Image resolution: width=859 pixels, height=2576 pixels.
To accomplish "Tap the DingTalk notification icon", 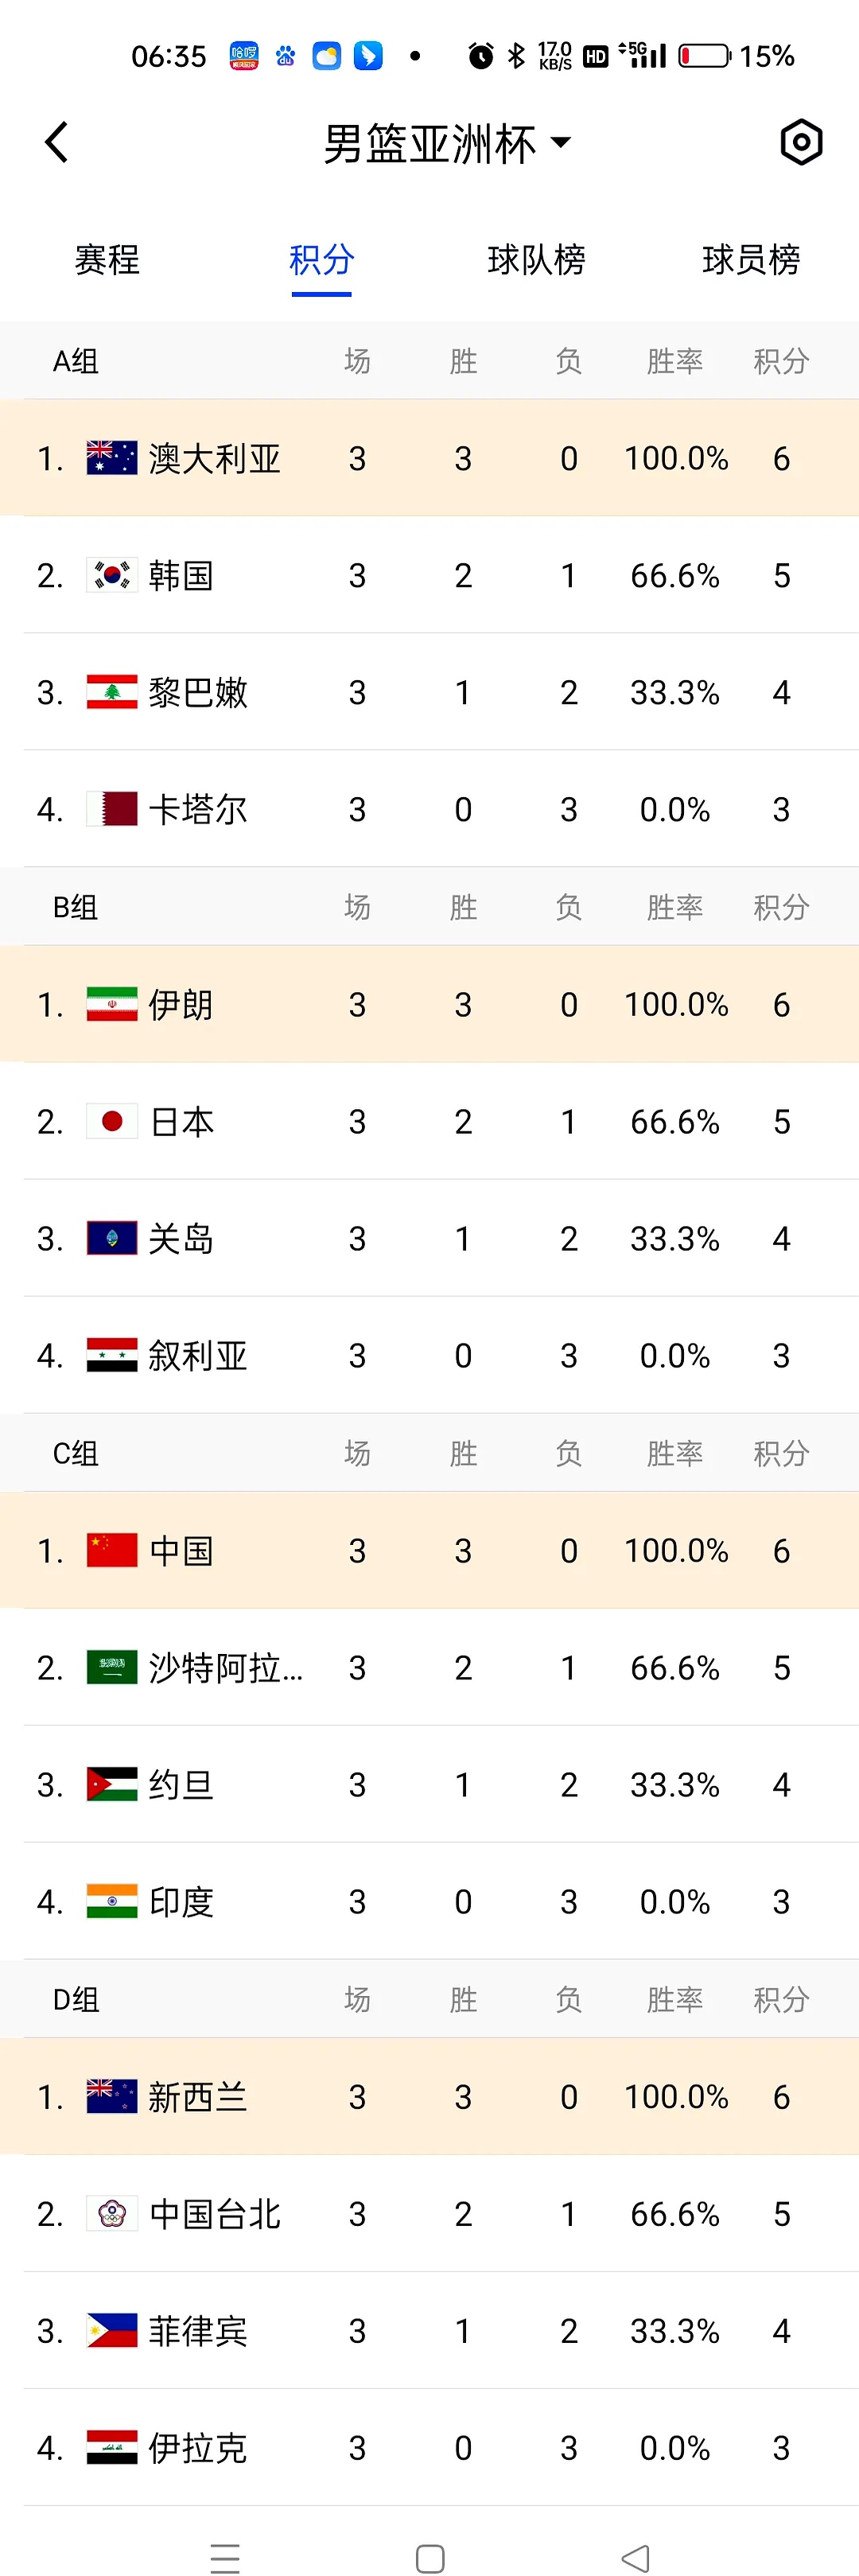I will (x=368, y=57).
